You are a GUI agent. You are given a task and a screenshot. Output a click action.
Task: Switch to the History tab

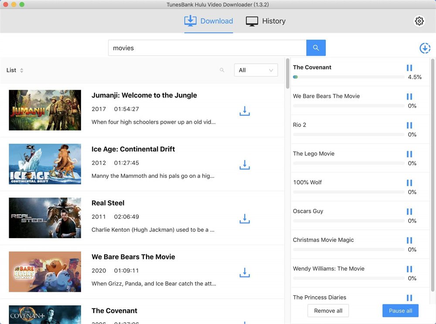click(x=266, y=21)
